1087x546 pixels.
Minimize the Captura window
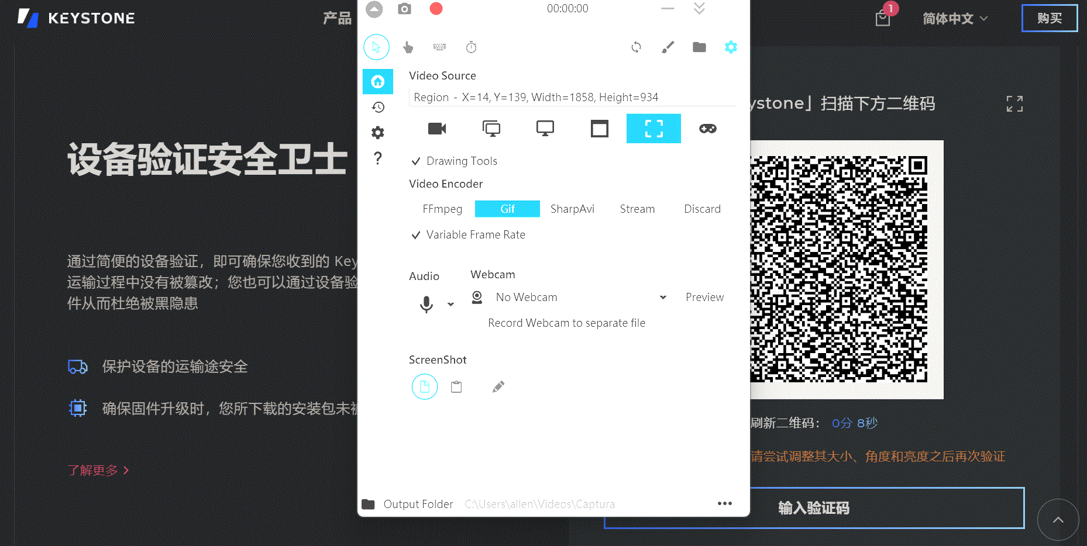(668, 9)
